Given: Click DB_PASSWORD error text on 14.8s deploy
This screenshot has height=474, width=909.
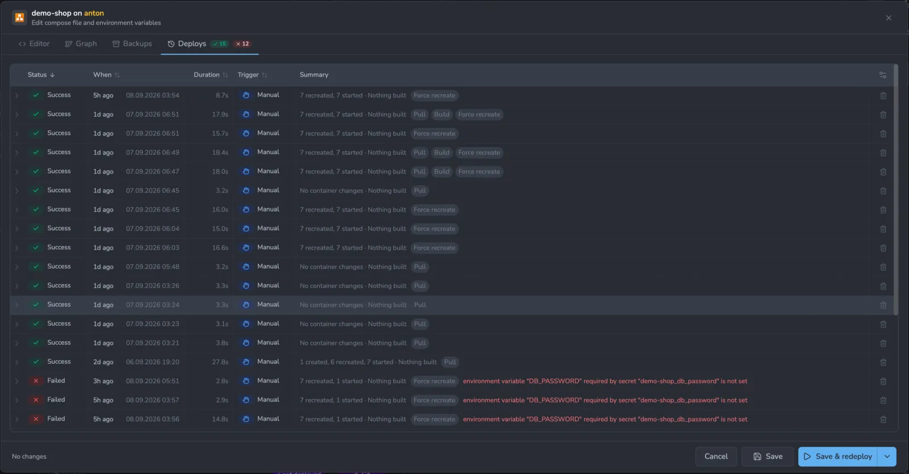Looking at the screenshot, I should (605, 420).
